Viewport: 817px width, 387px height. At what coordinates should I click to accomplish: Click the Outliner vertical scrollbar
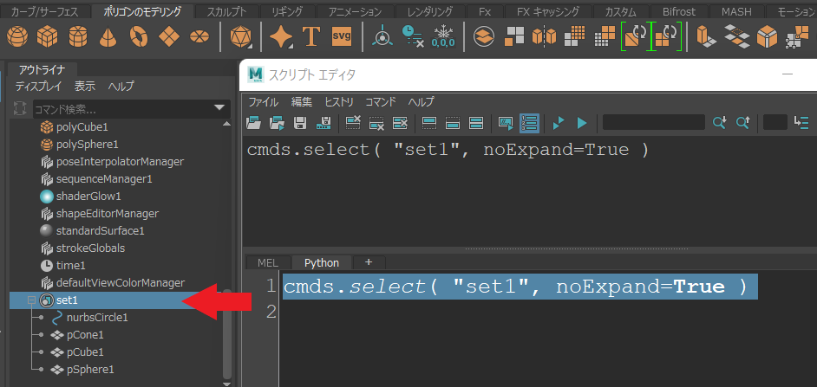pos(227,329)
